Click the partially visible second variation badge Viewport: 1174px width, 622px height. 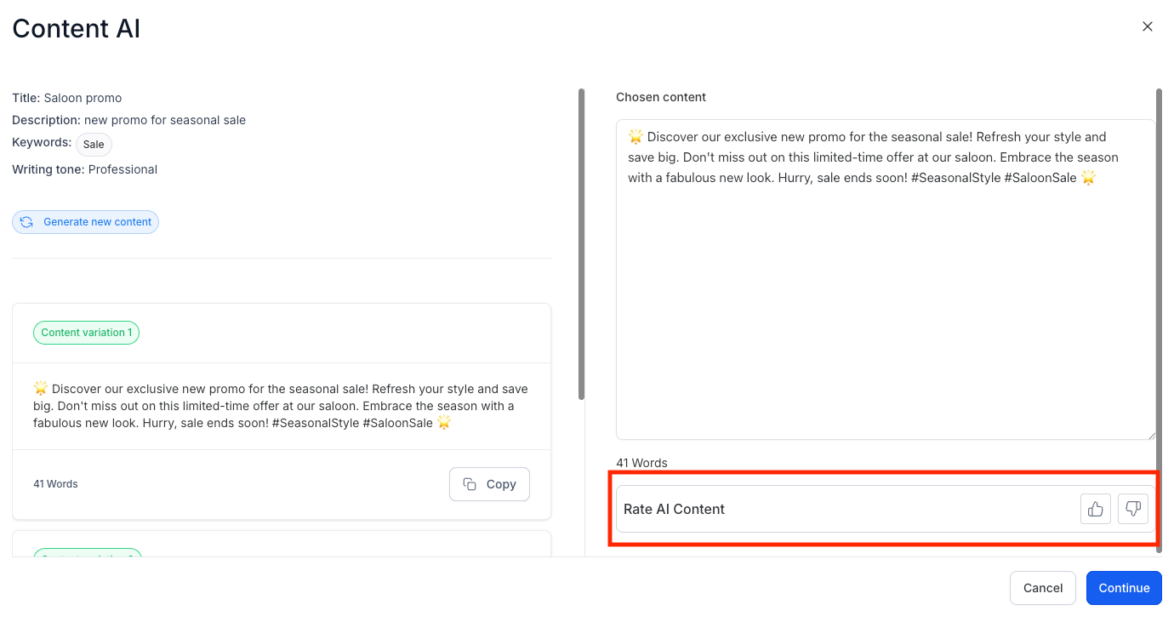click(x=87, y=552)
